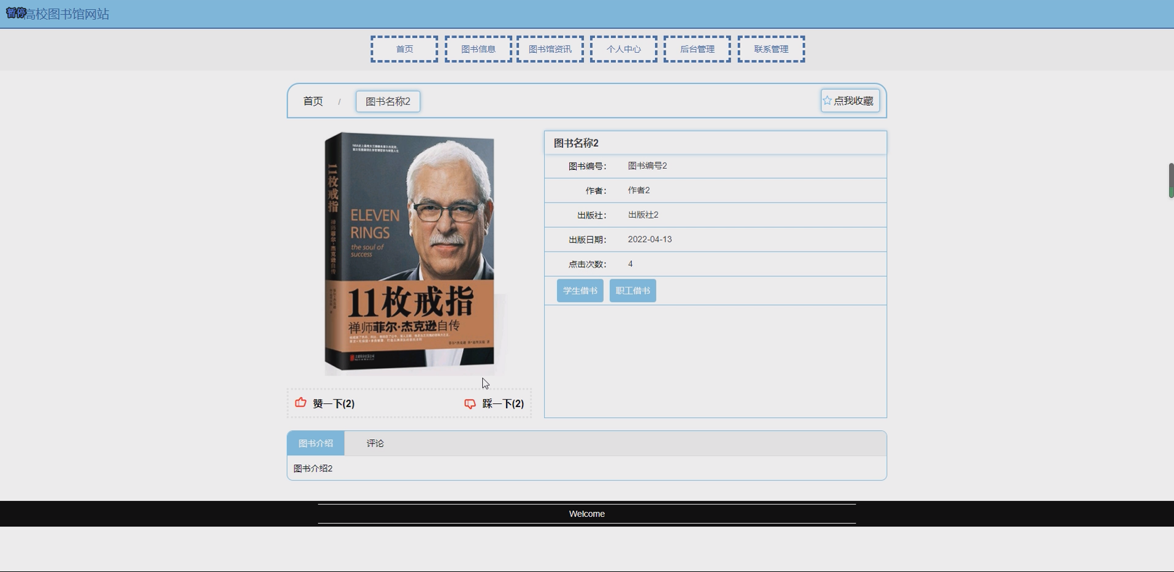
Task: Click the click count value 4
Action: point(630,264)
